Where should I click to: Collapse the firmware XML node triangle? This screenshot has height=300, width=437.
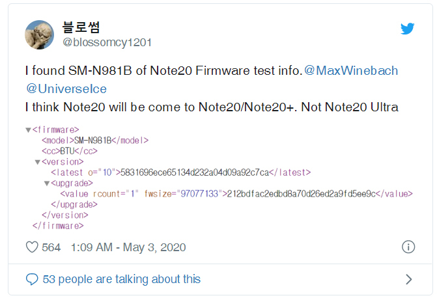point(28,130)
